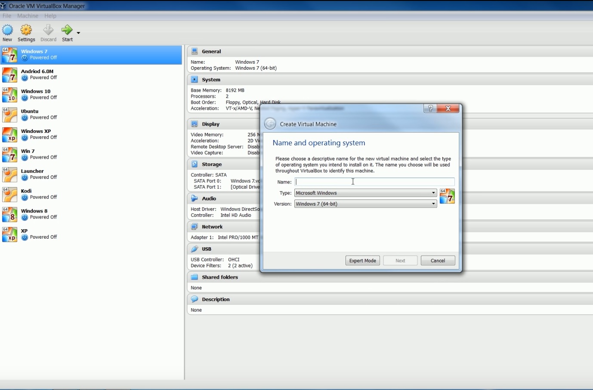The image size is (593, 390).
Task: Click the Description header label
Action: [x=216, y=299]
